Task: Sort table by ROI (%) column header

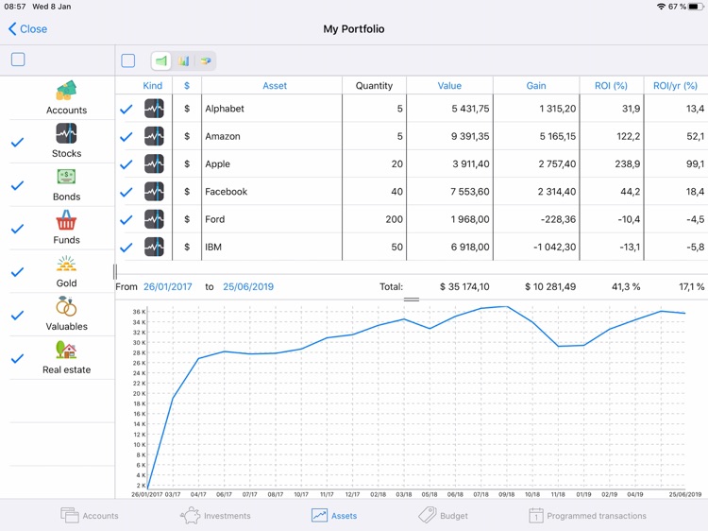Action: pos(611,85)
